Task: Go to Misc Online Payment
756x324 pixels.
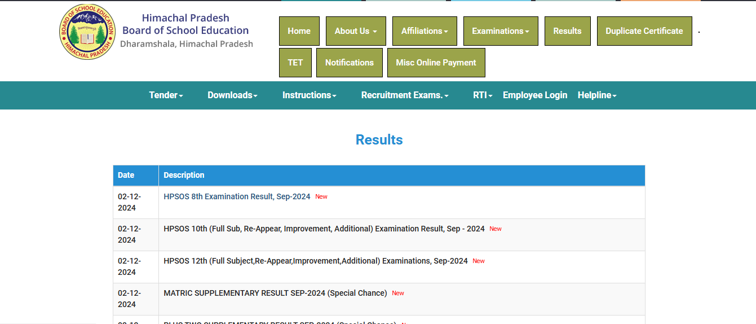Action: pyautogui.click(x=436, y=63)
